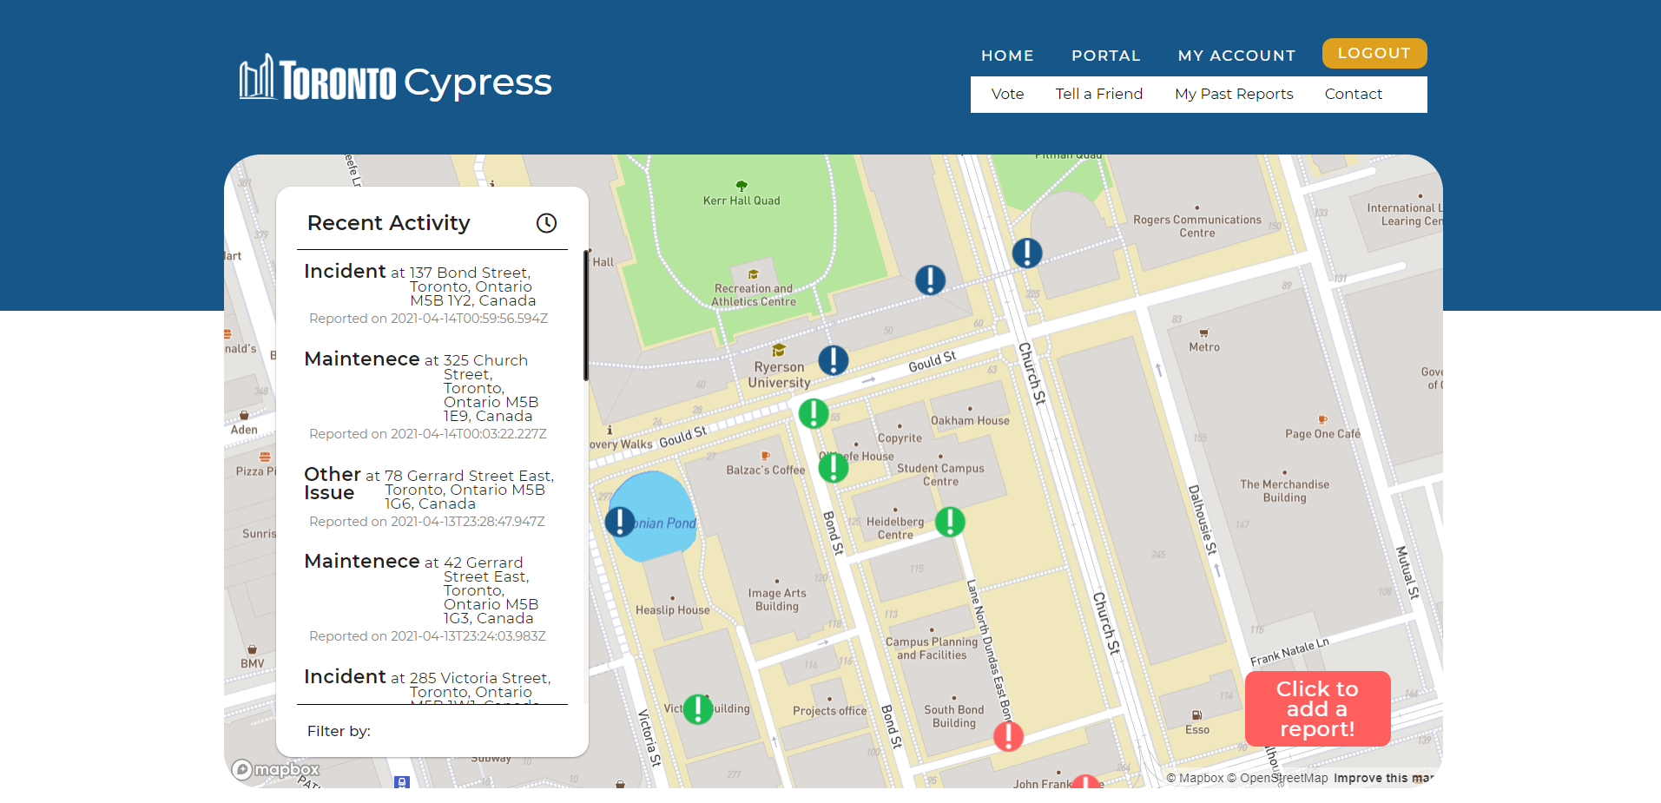The height and width of the screenshot is (803, 1661).
Task: Click the Mapbox logo on the map
Action: [275, 770]
